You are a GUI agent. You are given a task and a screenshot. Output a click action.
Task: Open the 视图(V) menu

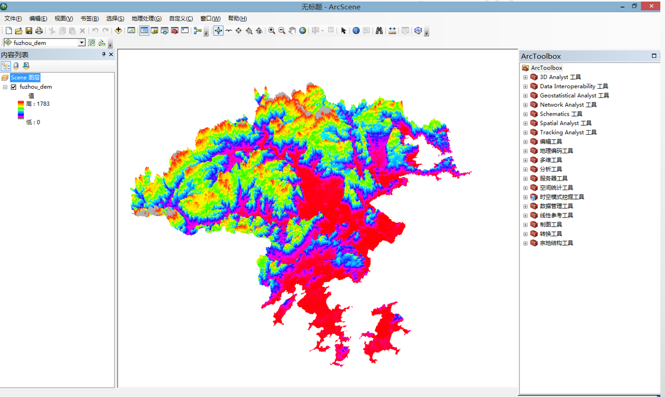coord(64,18)
